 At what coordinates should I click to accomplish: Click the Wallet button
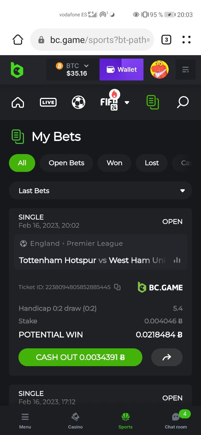coord(122,70)
